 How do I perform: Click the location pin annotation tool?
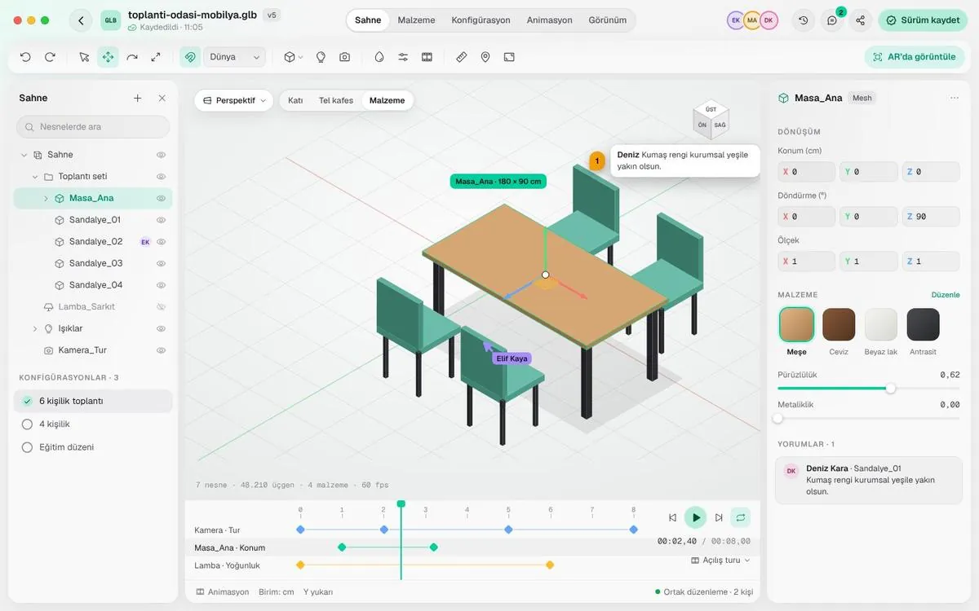coord(485,57)
